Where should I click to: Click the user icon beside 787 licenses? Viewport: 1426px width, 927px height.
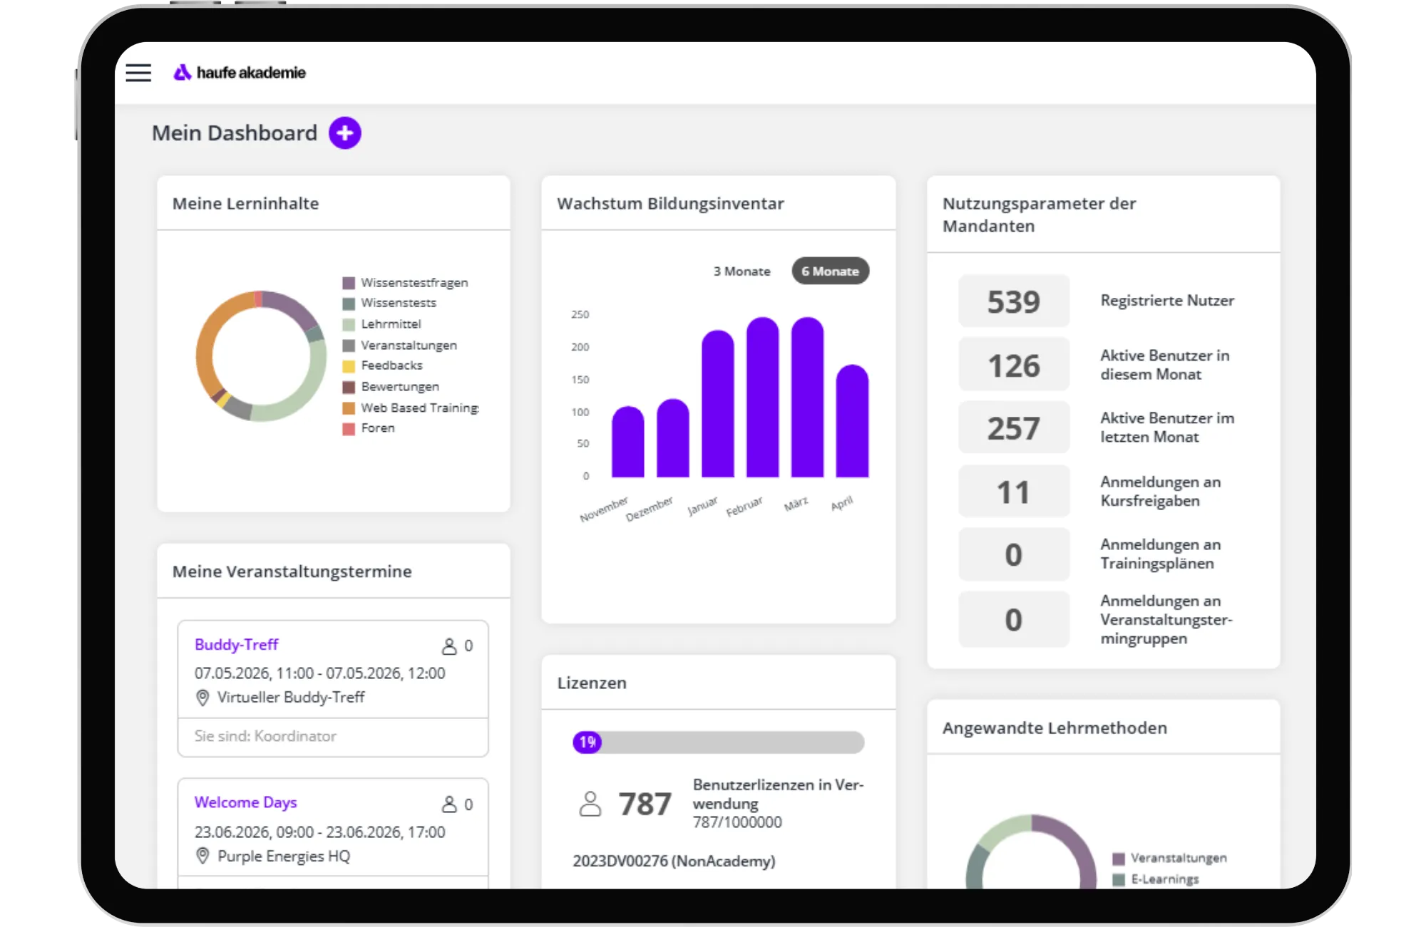(x=590, y=804)
